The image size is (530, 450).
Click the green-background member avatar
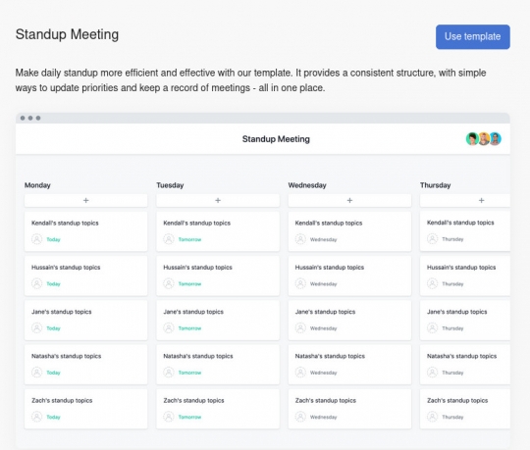[472, 139]
